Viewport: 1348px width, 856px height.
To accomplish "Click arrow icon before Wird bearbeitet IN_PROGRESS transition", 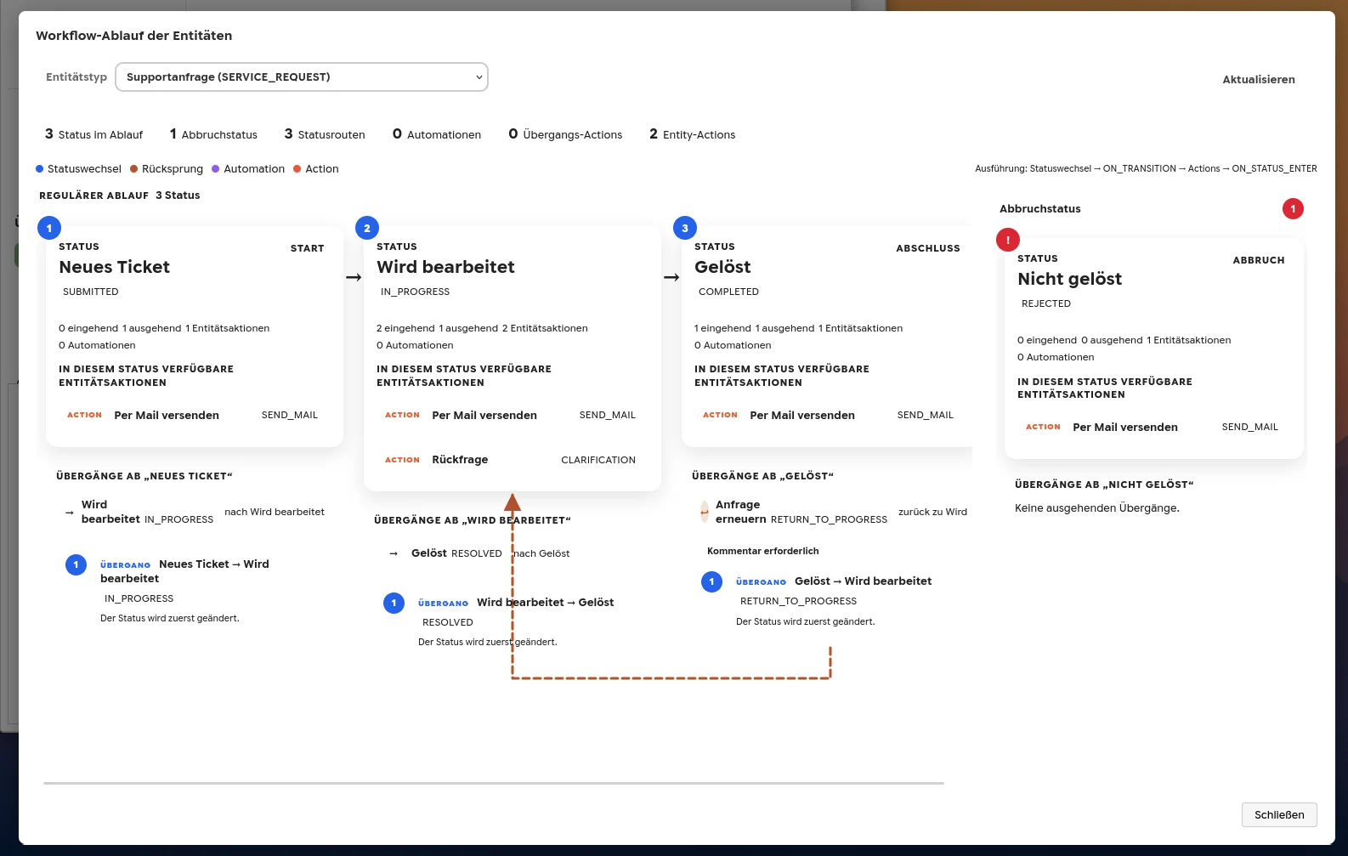I will point(70,513).
